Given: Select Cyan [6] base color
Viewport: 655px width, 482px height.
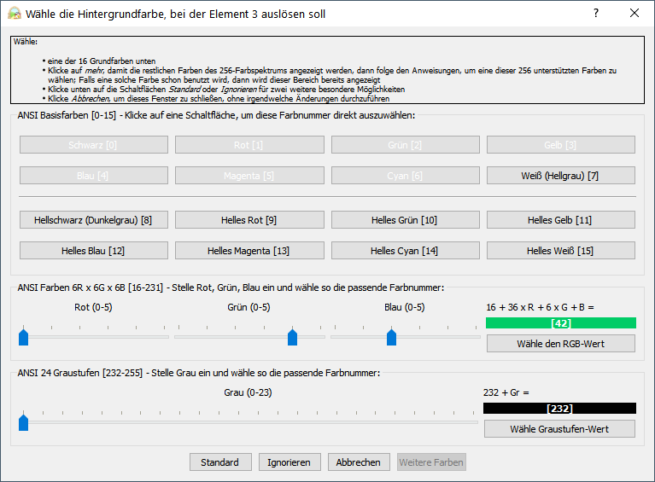Looking at the screenshot, I should [x=405, y=176].
